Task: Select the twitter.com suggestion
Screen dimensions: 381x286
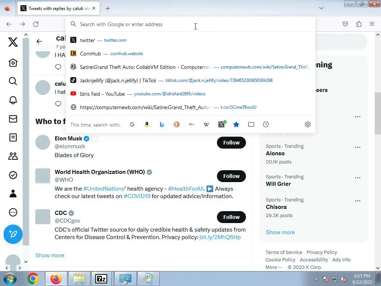Action: [x=190, y=40]
